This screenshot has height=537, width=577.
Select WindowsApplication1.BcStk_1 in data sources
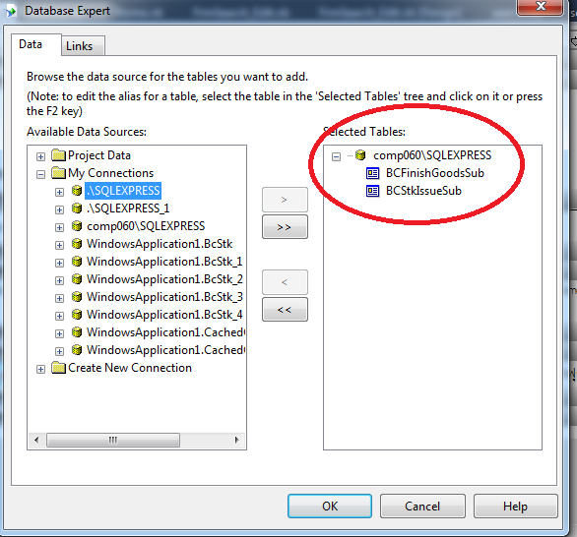(164, 262)
